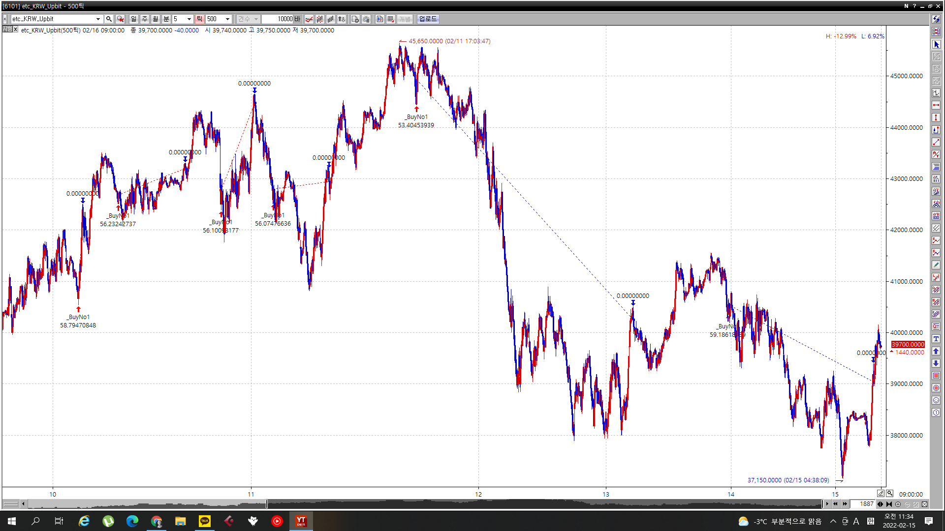This screenshot has height=531, width=945.
Task: Open the etc_KRW_Upbit symbol dropdown
Action: tap(98, 19)
